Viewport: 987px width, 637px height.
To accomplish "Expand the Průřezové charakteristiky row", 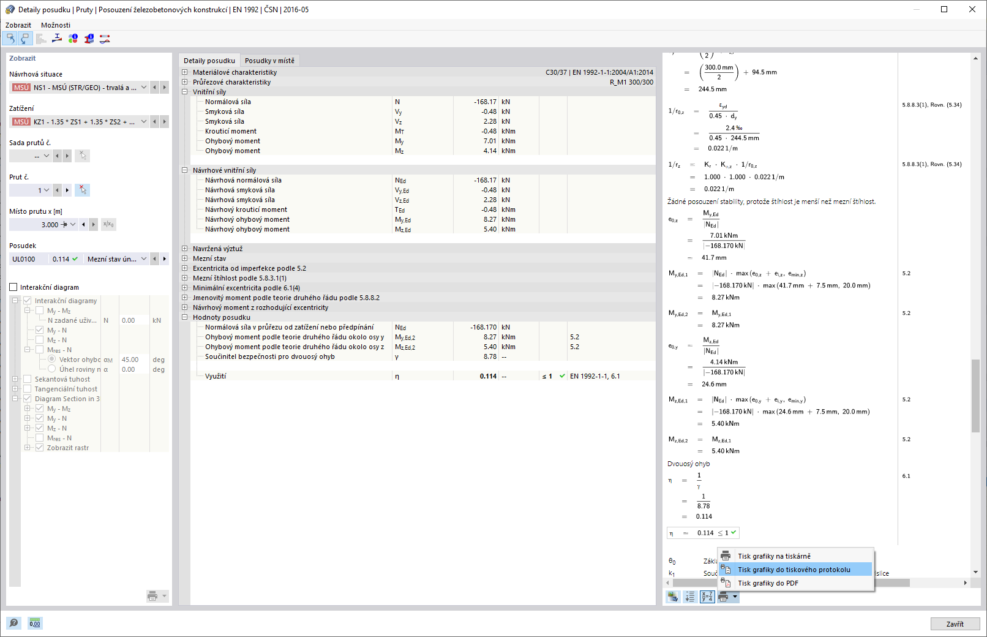I will [x=184, y=82].
